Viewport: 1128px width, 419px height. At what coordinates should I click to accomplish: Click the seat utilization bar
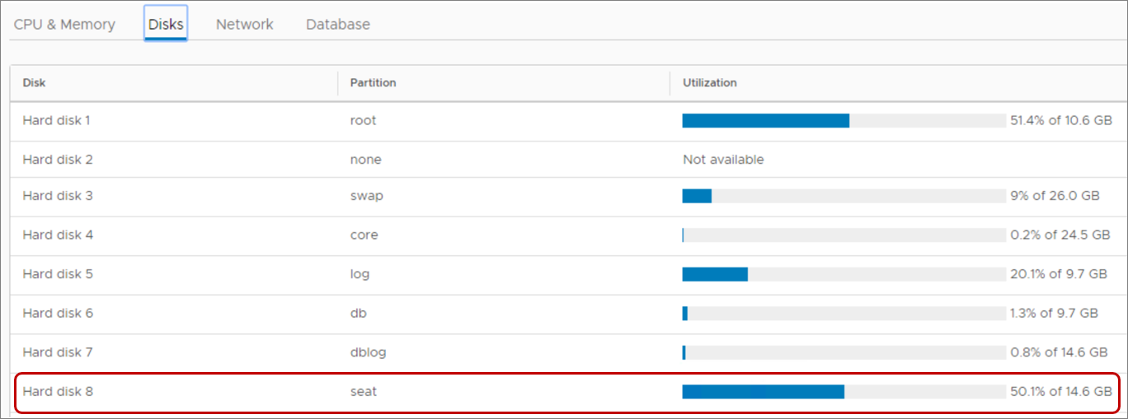[844, 392]
